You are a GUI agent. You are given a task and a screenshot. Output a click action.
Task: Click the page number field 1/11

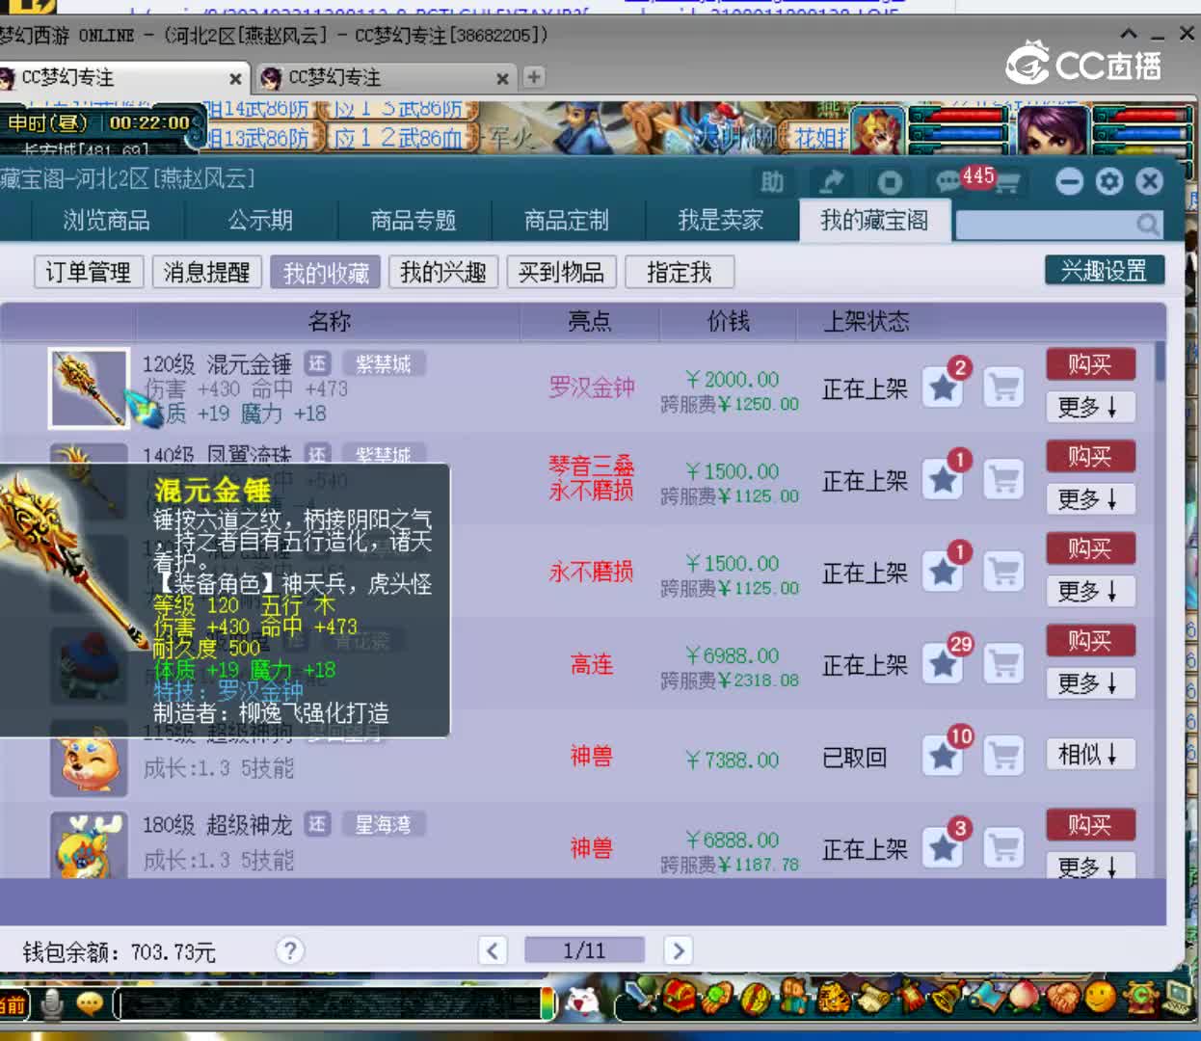(584, 950)
